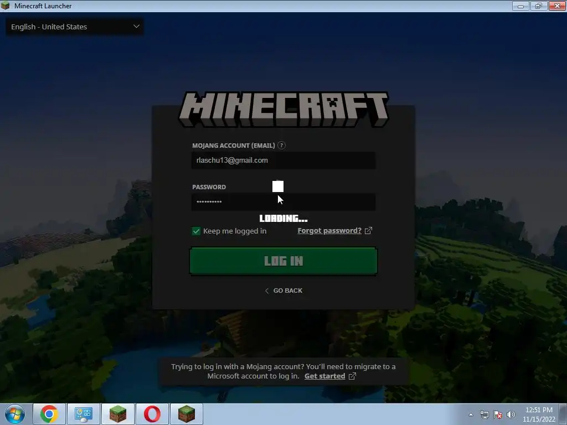
Task: Go back using the GO BACK link
Action: point(283,291)
